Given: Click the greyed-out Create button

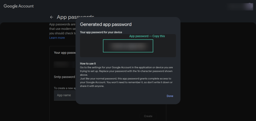Looking at the screenshot, I should 148,116.
